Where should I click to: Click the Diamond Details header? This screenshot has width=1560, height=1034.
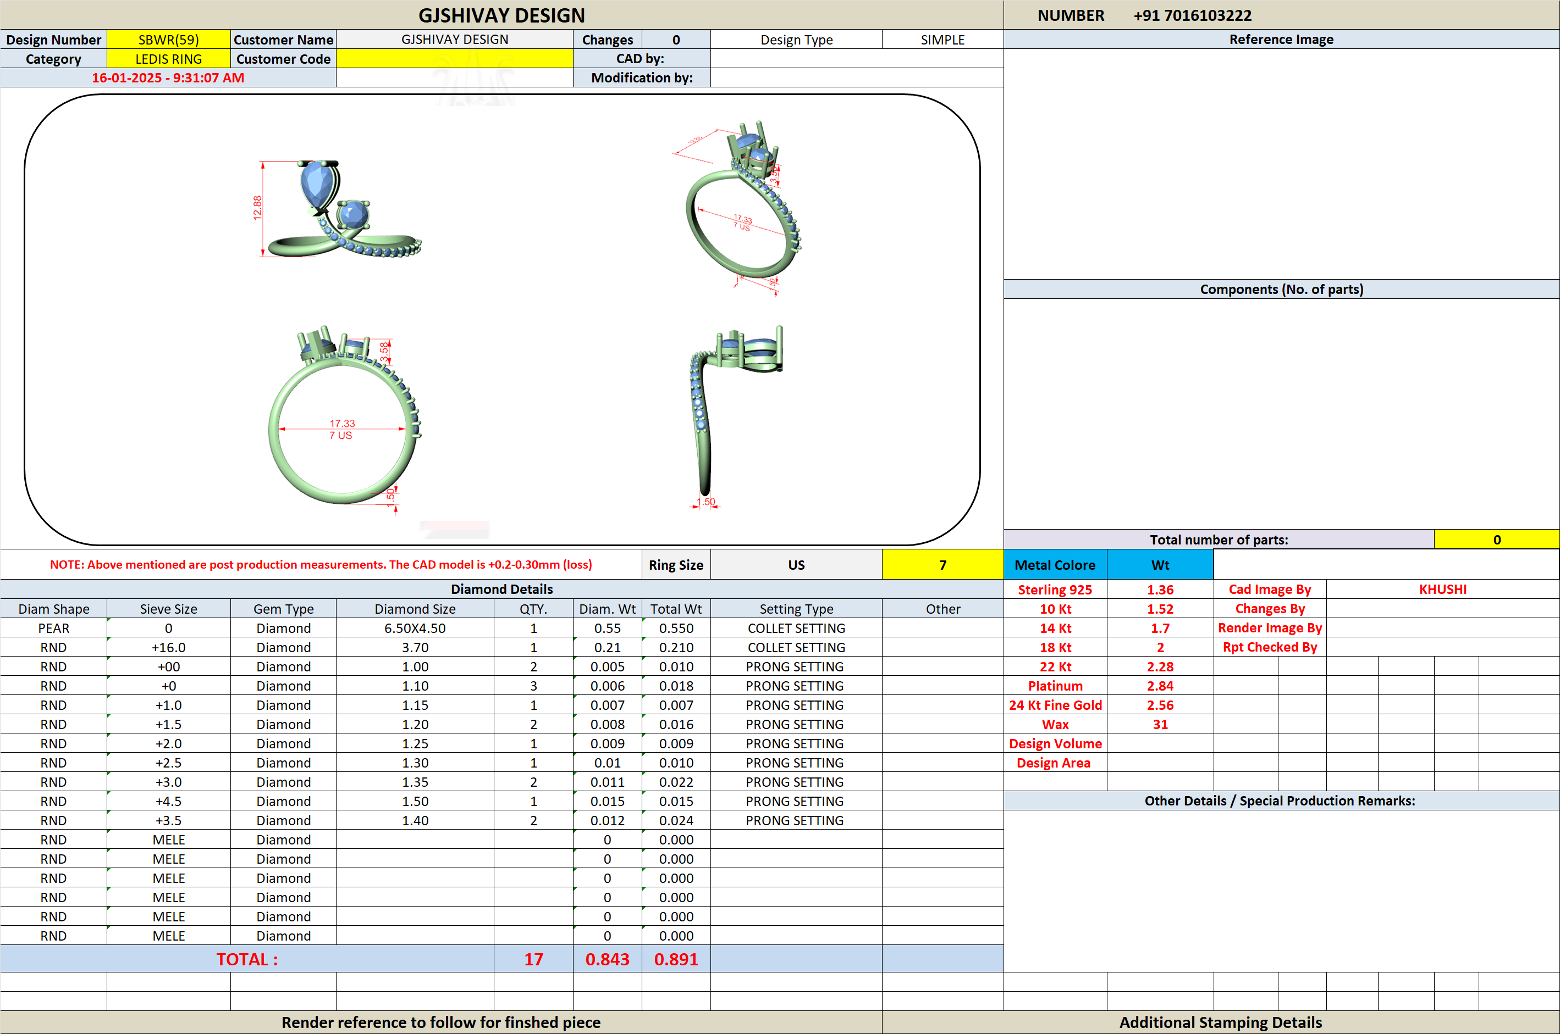click(501, 589)
